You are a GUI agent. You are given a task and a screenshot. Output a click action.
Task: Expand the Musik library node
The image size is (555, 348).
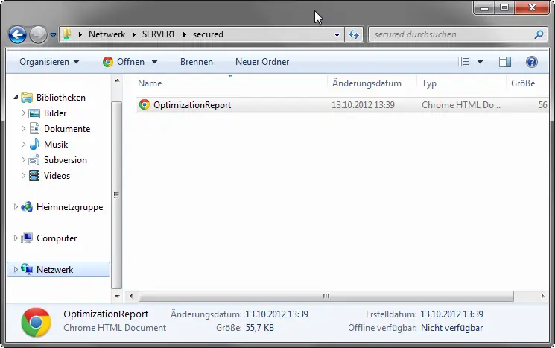coord(23,144)
